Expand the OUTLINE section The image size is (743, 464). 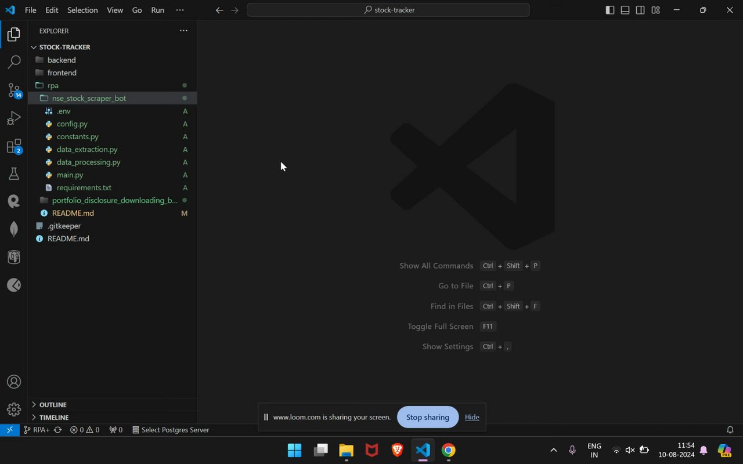coord(113,404)
